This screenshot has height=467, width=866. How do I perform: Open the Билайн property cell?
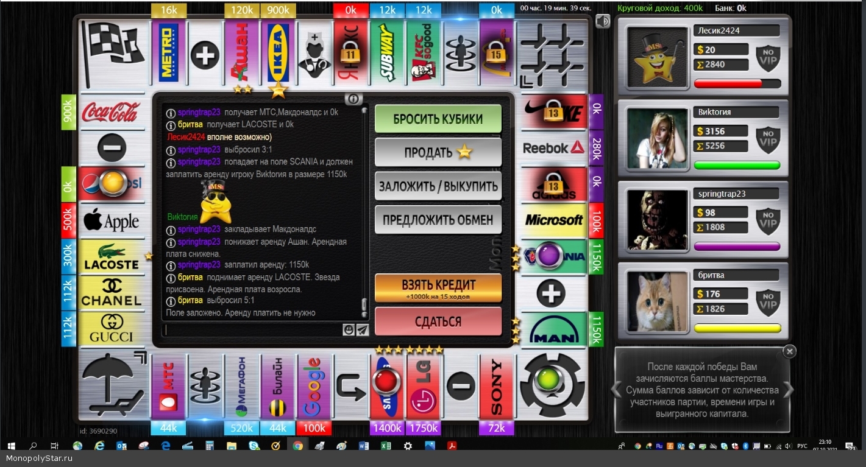tap(278, 387)
